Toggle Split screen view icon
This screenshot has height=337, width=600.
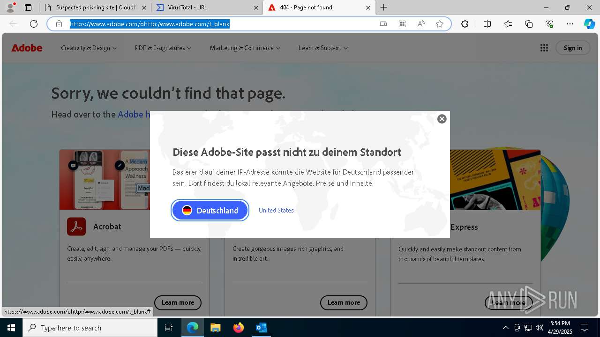pyautogui.click(x=487, y=24)
